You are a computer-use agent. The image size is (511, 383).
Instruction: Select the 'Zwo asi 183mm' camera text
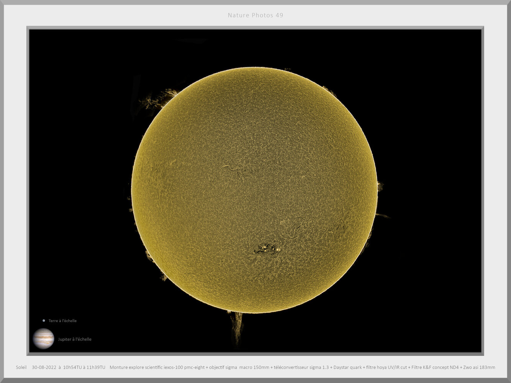click(x=479, y=367)
